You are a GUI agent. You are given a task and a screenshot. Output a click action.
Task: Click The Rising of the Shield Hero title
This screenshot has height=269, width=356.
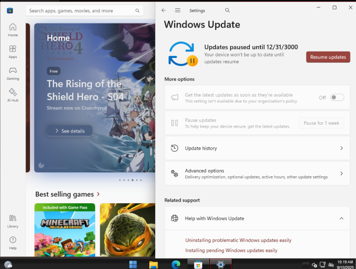point(85,90)
